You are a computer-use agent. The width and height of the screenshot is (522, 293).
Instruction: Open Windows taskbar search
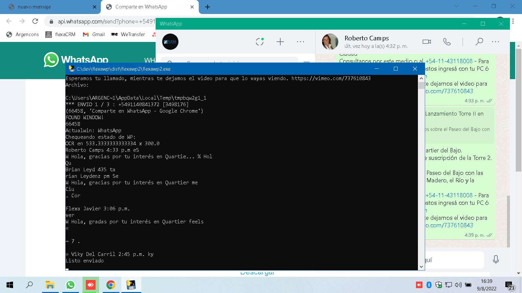pyautogui.click(x=29, y=285)
